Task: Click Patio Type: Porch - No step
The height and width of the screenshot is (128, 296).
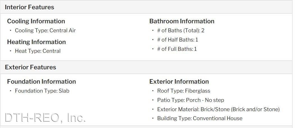Action: click(x=191, y=100)
